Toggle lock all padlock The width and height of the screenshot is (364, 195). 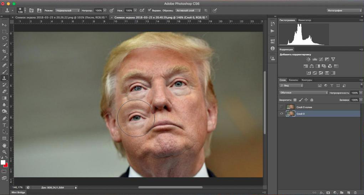pos(312,100)
